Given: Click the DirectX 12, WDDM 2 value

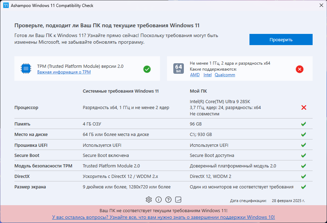Looking at the screenshot, I should click(211, 177).
